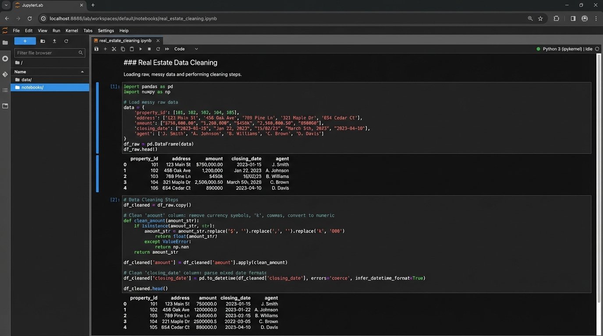Click the Filter file browser search field
The width and height of the screenshot is (603, 336).
pos(48,52)
